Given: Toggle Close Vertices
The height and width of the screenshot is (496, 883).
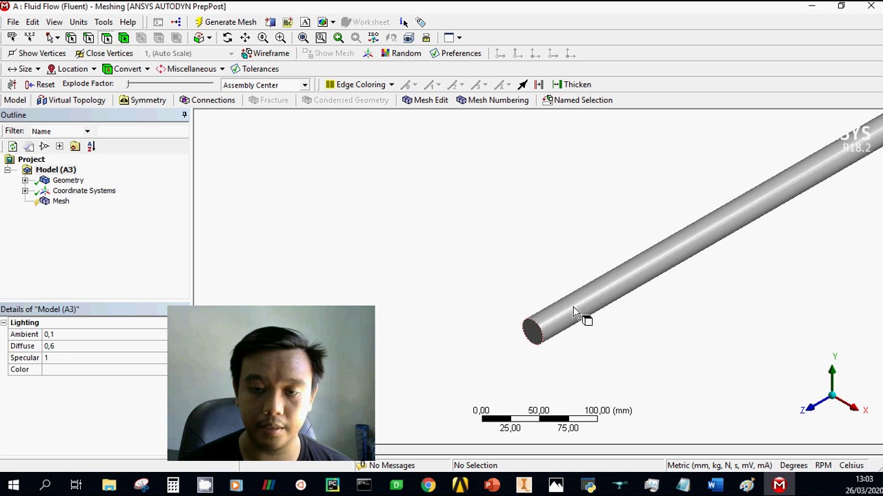Looking at the screenshot, I should 103,53.
